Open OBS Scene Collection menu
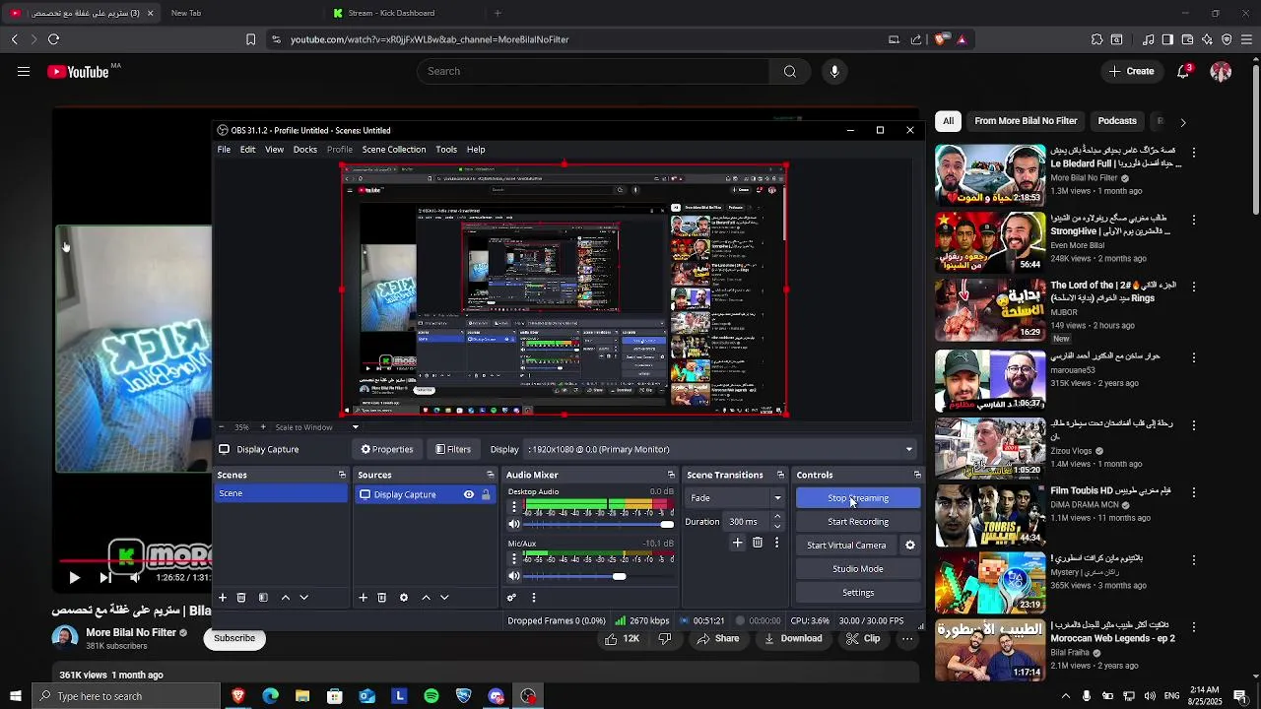 (x=394, y=150)
